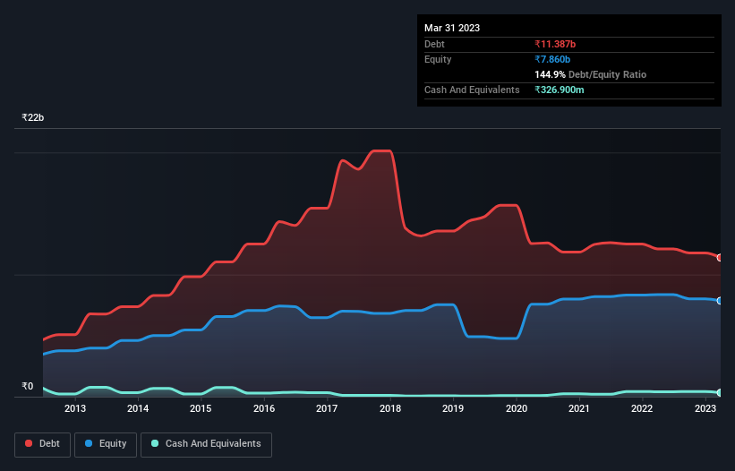
Task: Click the 2014 x-axis label
Action: coord(138,408)
